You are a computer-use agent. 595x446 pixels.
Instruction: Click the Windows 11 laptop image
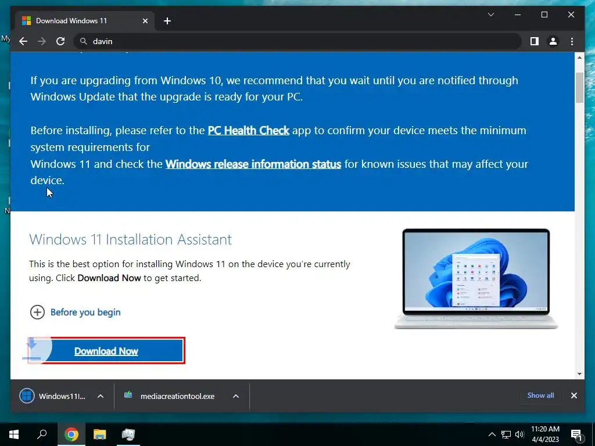(x=476, y=279)
